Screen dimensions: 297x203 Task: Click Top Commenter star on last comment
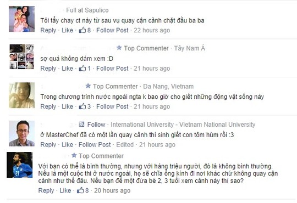click(74, 155)
